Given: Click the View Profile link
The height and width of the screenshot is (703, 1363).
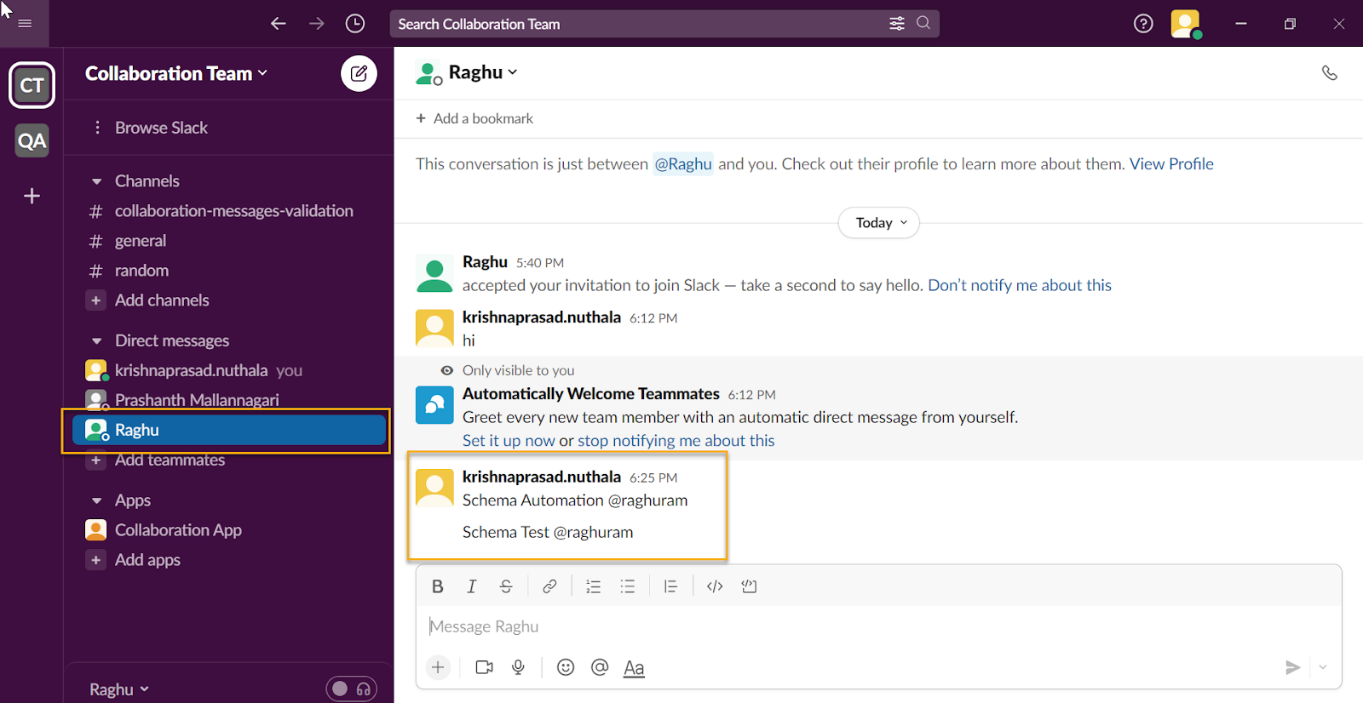Looking at the screenshot, I should click(1171, 164).
